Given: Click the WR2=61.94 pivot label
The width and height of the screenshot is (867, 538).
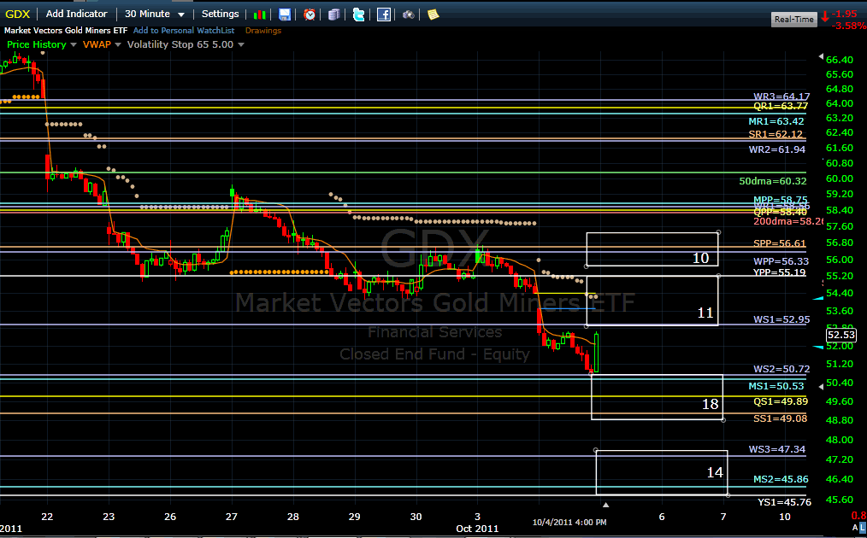Looking at the screenshot, I should pyautogui.click(x=777, y=149).
